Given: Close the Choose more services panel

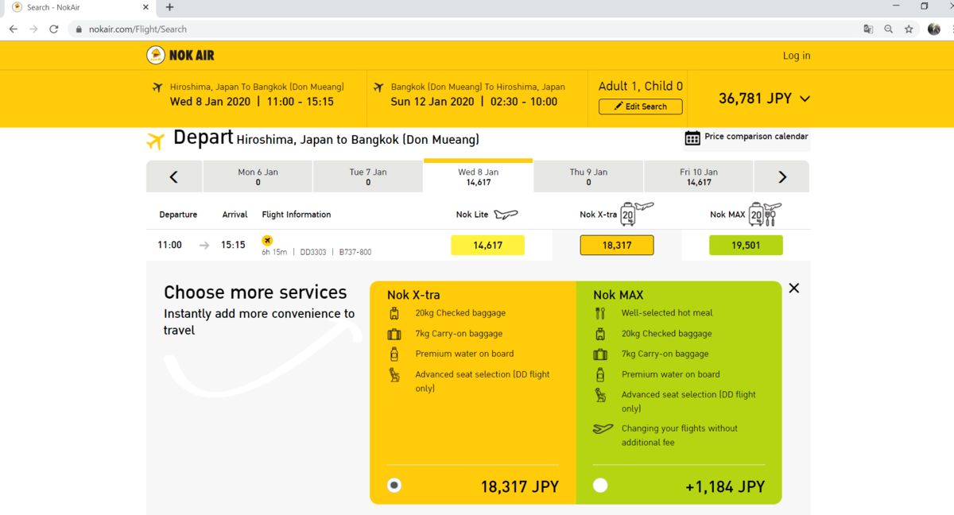Looking at the screenshot, I should pyautogui.click(x=794, y=288).
